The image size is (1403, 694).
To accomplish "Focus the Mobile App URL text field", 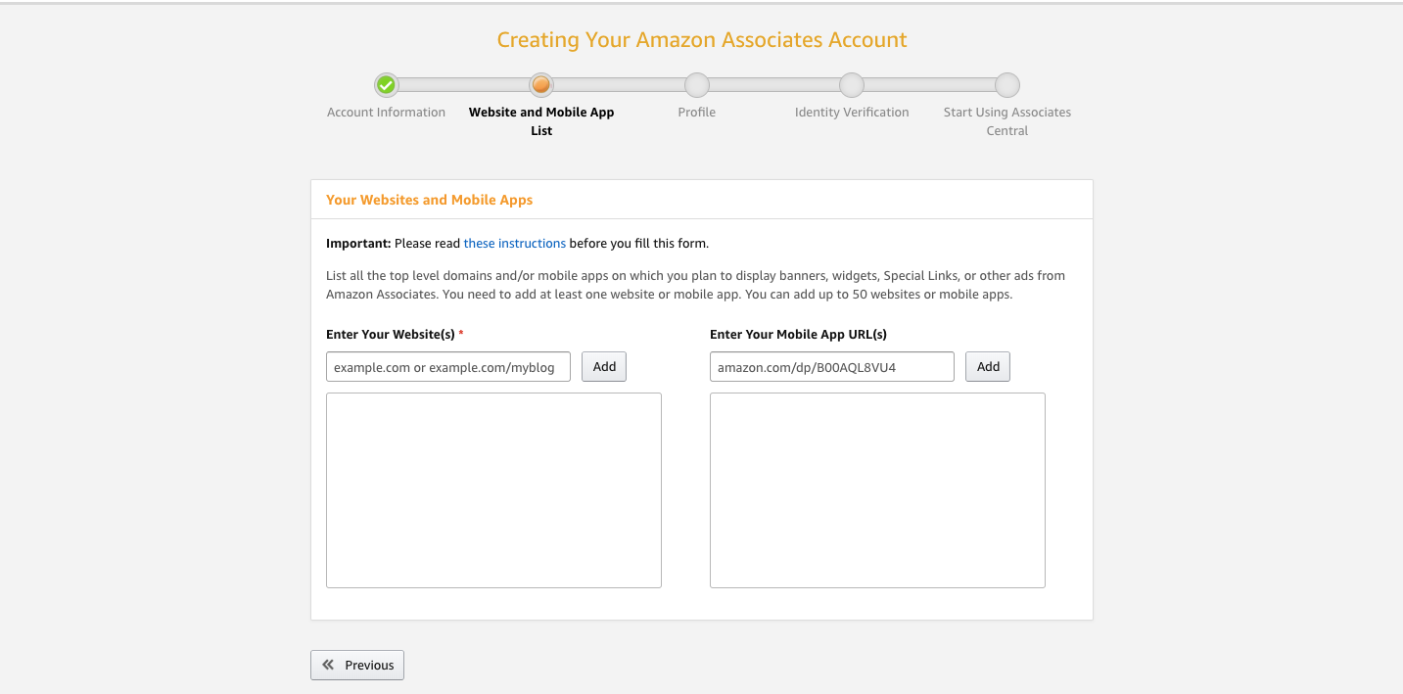I will coord(832,367).
